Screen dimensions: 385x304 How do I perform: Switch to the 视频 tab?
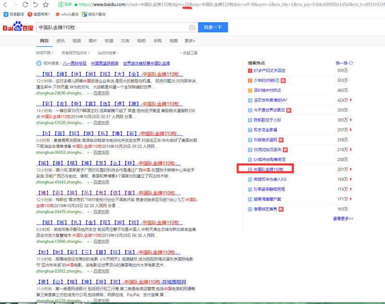click(77, 41)
